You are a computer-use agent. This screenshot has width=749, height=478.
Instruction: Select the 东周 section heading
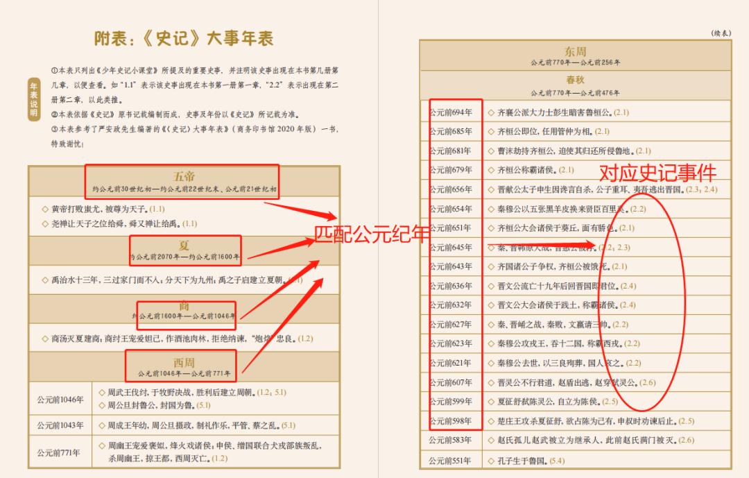coord(575,51)
